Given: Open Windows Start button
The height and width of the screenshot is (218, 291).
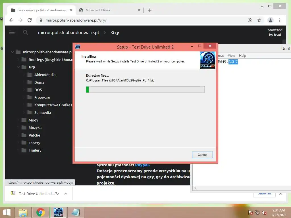Looking at the screenshot, I should (7, 212).
